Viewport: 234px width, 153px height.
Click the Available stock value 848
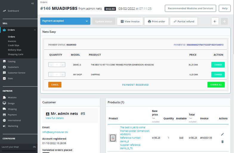coord(181,138)
